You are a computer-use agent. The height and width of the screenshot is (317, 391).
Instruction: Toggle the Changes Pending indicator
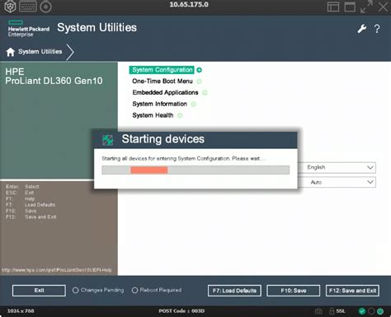(x=75, y=291)
